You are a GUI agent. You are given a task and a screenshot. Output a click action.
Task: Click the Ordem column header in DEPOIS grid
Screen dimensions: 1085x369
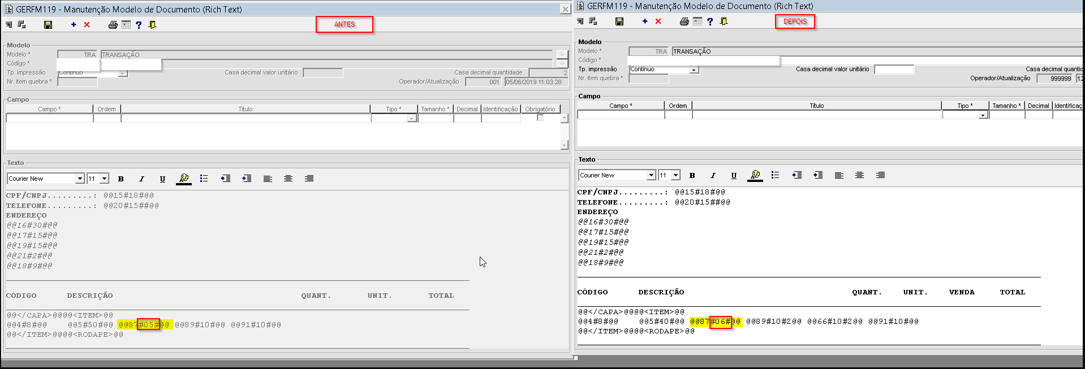[678, 106]
